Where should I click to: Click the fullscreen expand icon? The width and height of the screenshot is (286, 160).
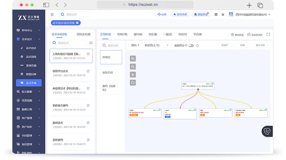(x=268, y=34)
